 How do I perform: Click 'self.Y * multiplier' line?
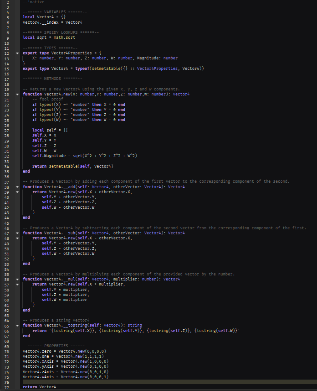click(66, 290)
